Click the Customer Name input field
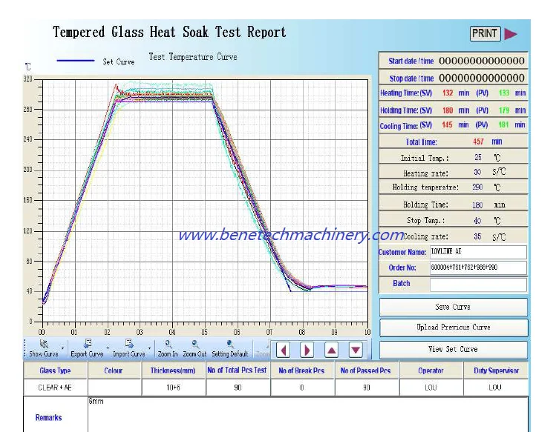Viewport: 556px width, 432px height. [478, 252]
